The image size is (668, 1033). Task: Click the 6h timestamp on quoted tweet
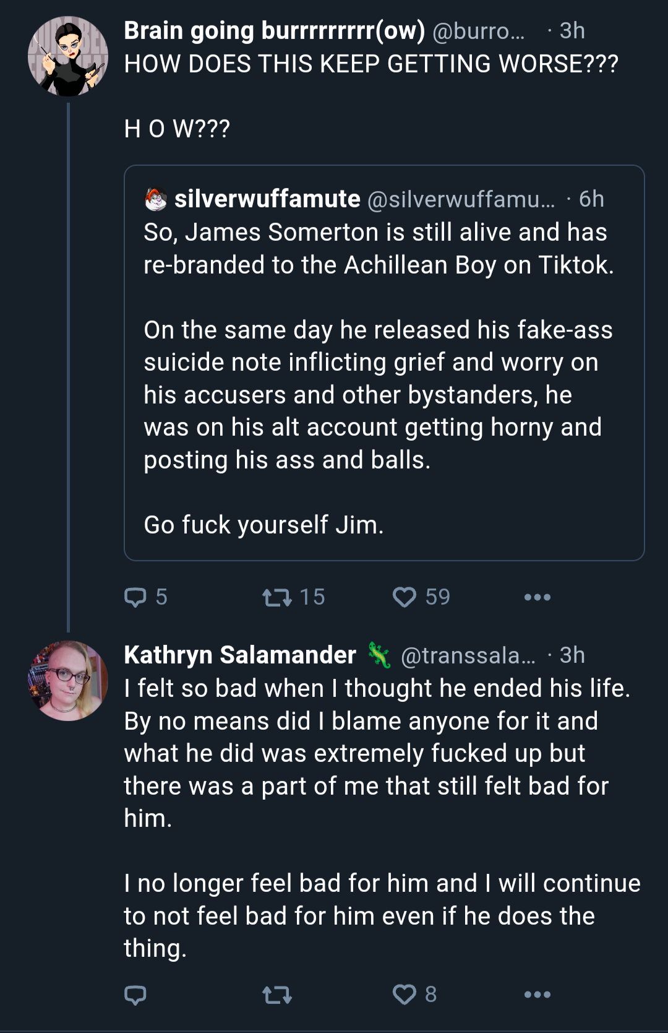click(591, 199)
